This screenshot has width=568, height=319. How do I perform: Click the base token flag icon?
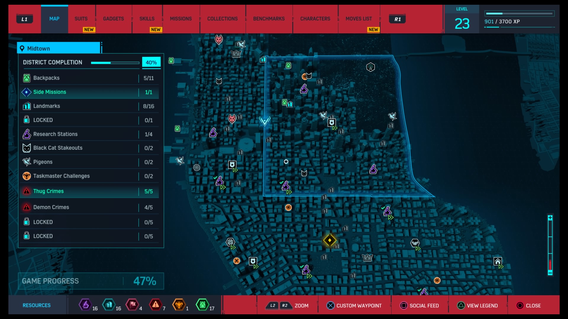(132, 305)
